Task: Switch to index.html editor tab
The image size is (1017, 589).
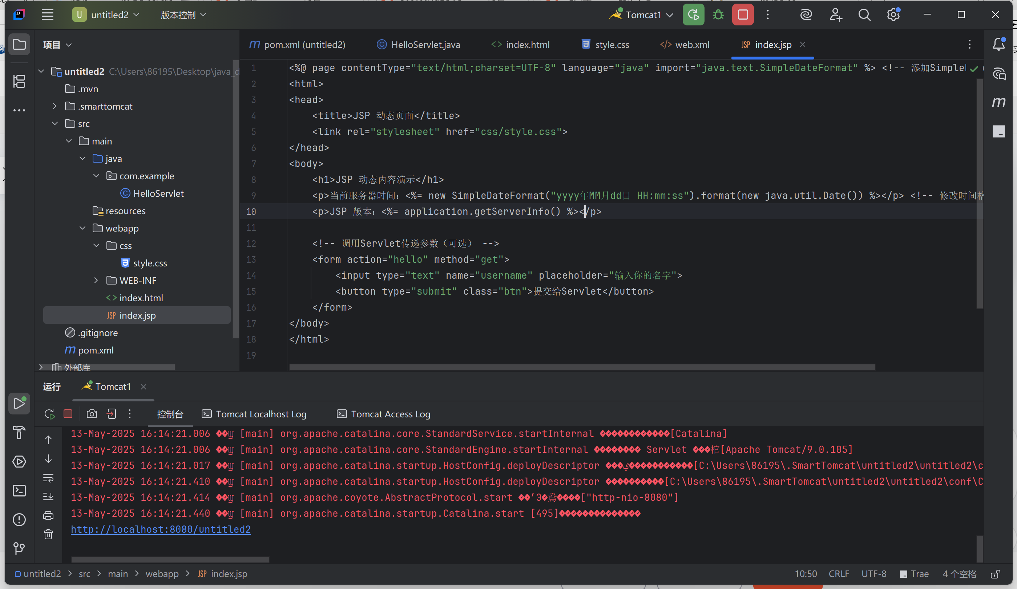Action: tap(521, 45)
